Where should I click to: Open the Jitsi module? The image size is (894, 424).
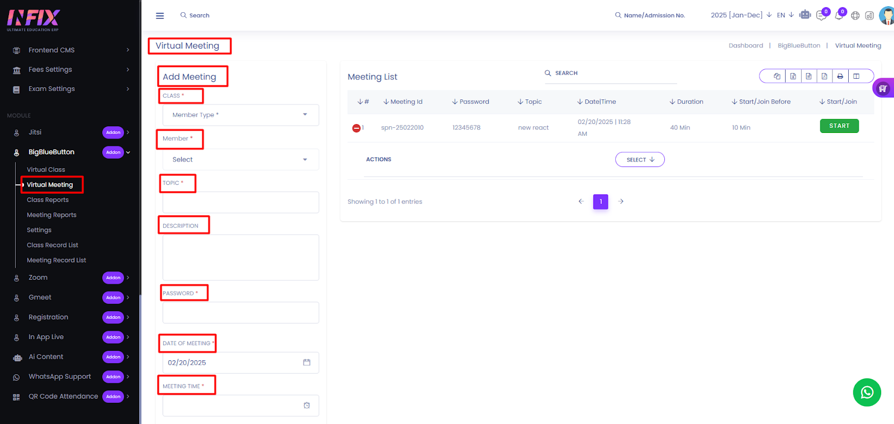tap(70, 132)
